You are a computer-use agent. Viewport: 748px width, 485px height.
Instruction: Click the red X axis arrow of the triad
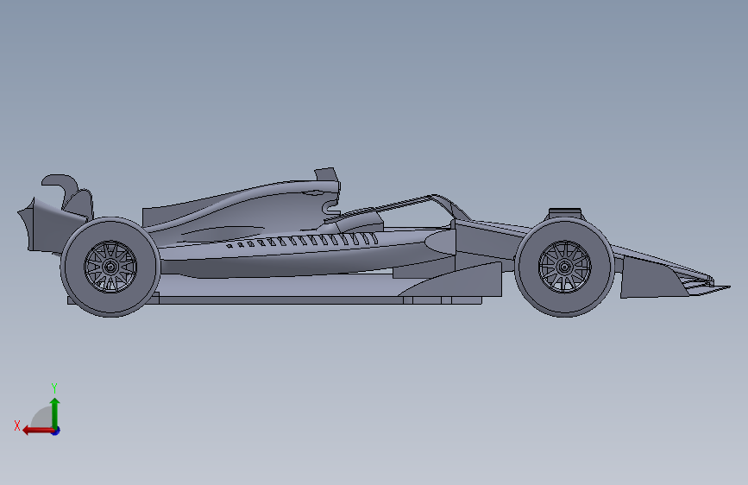click(x=38, y=431)
